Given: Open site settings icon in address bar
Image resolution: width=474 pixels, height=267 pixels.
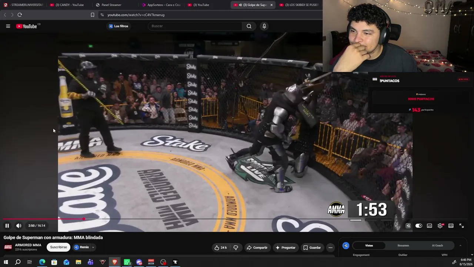Looking at the screenshot, I should point(102,15).
